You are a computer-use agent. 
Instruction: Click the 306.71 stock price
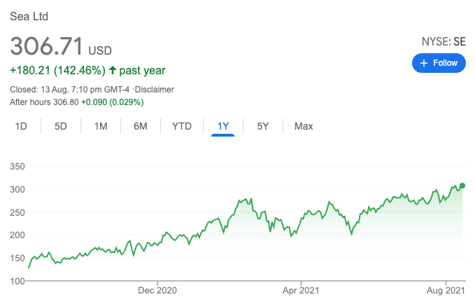point(46,47)
